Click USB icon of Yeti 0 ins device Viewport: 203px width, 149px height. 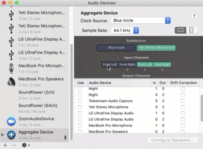click(11, 15)
